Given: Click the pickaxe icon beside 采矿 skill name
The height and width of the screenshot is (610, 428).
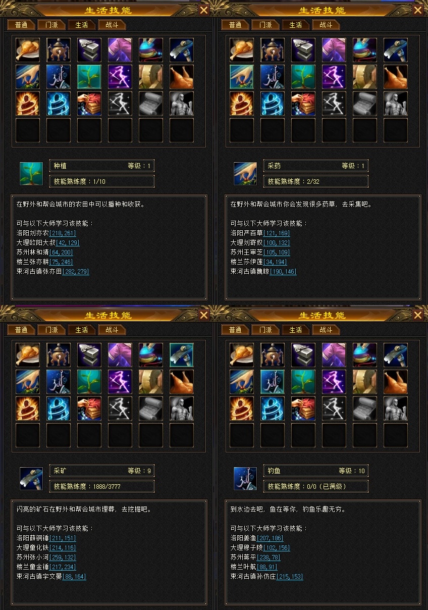Looking at the screenshot, I should pyautogui.click(x=31, y=479).
